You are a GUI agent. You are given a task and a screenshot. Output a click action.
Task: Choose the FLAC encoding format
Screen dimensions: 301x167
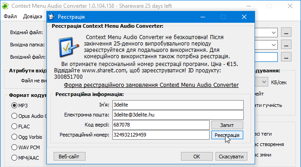tap(14, 127)
